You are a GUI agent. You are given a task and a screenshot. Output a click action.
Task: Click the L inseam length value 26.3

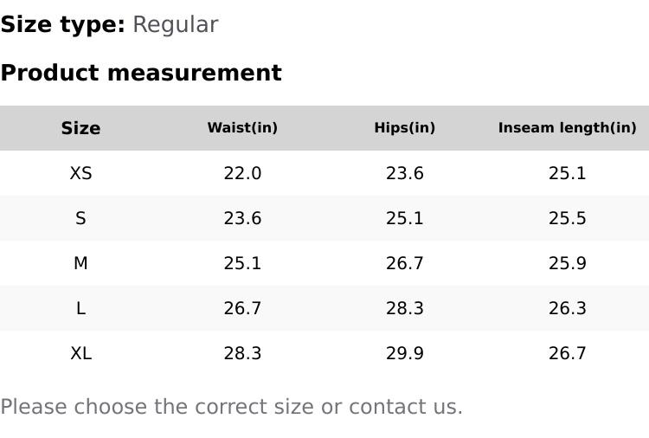pyautogui.click(x=567, y=308)
